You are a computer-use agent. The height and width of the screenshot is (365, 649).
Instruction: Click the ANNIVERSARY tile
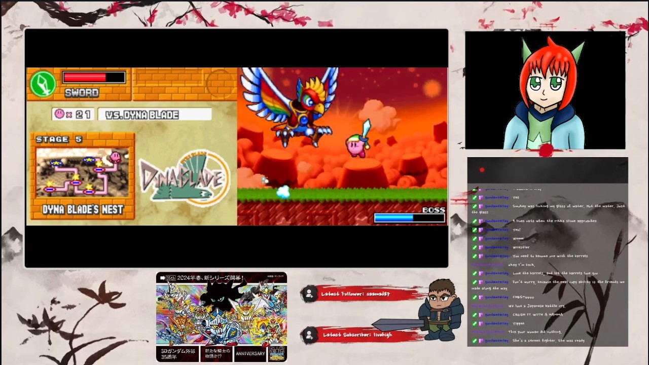click(x=250, y=354)
